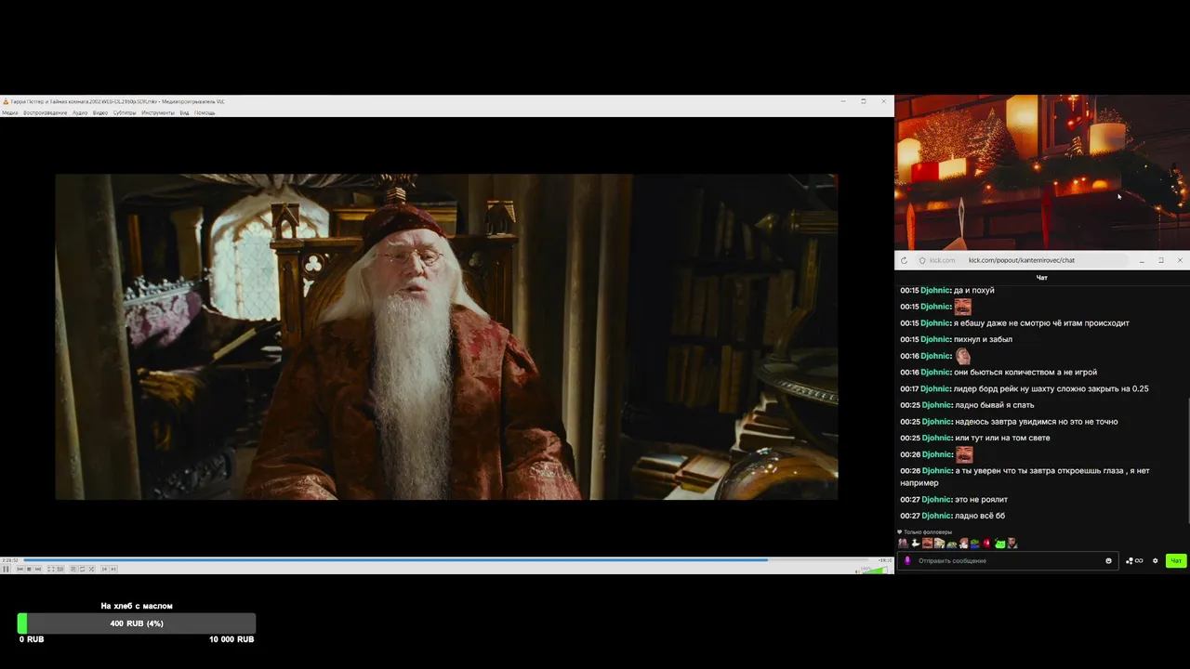Click Djohnic on 'пихнул и забыл' message
Viewport: 1190px width, 669px height.
935,339
